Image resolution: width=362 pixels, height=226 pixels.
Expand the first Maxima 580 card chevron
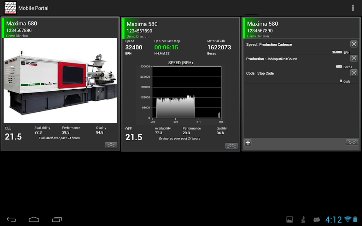click(x=111, y=145)
